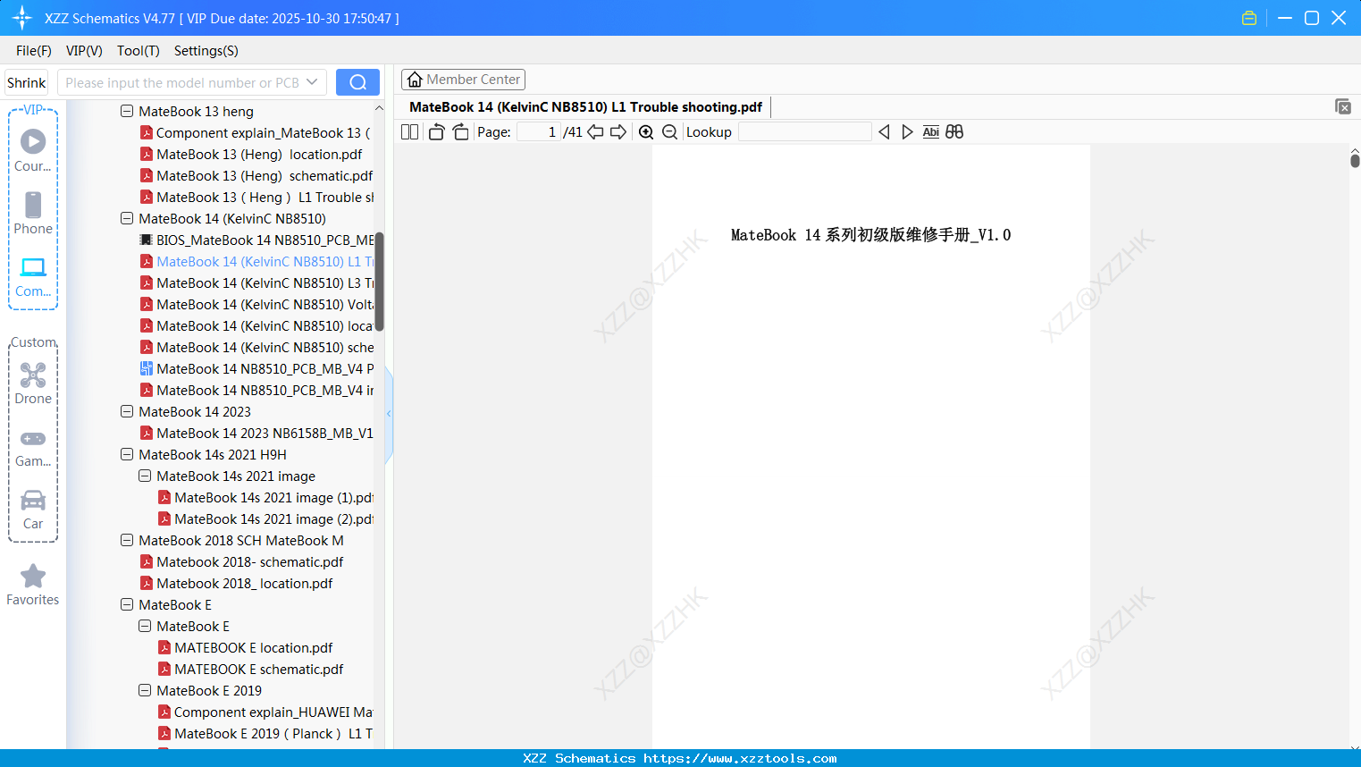Open the File(F) menu

tap(34, 51)
